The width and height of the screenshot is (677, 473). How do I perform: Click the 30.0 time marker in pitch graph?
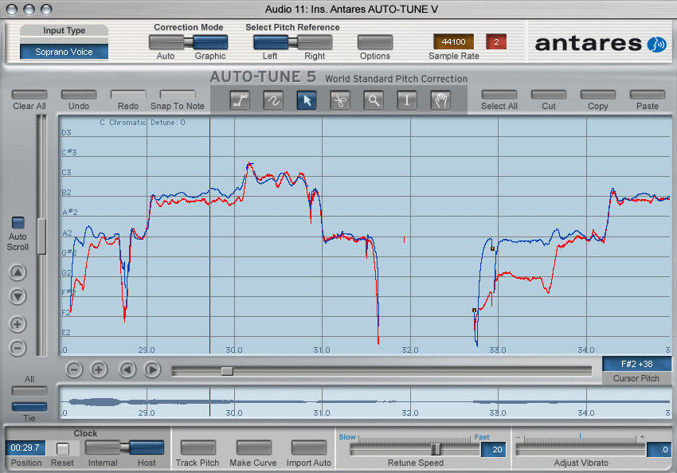click(234, 350)
